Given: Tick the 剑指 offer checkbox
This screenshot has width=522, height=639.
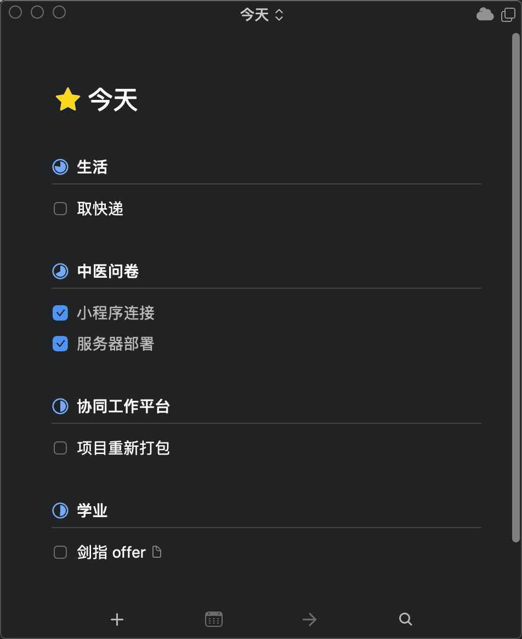Looking at the screenshot, I should (x=60, y=552).
